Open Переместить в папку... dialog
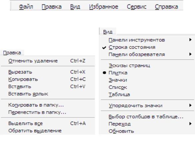 pyautogui.click(x=48, y=112)
